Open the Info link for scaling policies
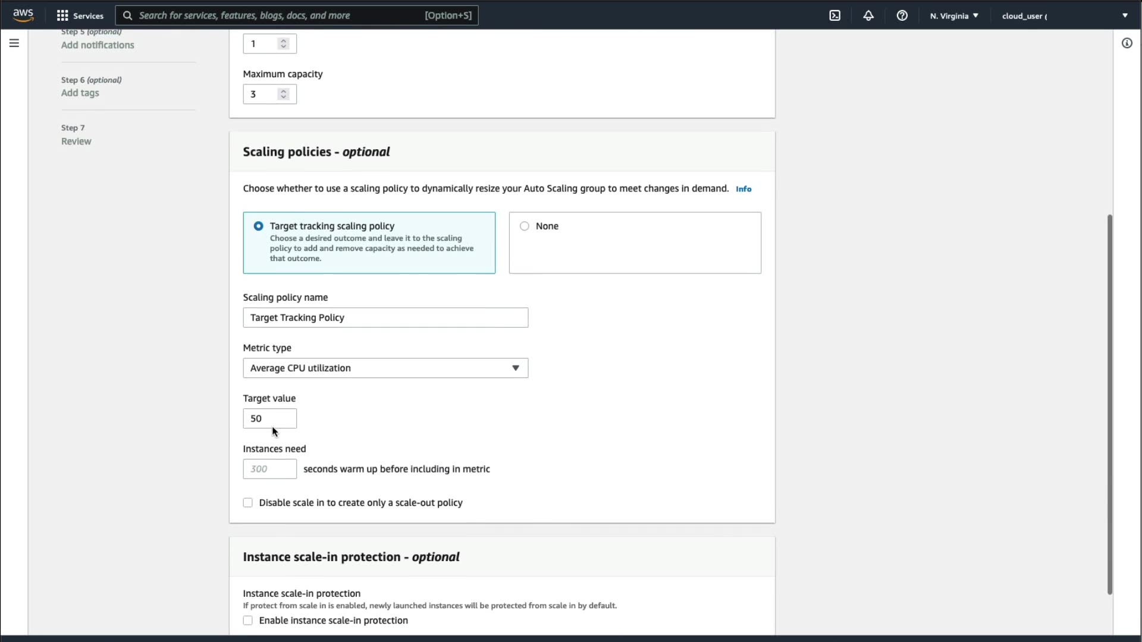Viewport: 1142px width, 642px height. pyautogui.click(x=743, y=189)
